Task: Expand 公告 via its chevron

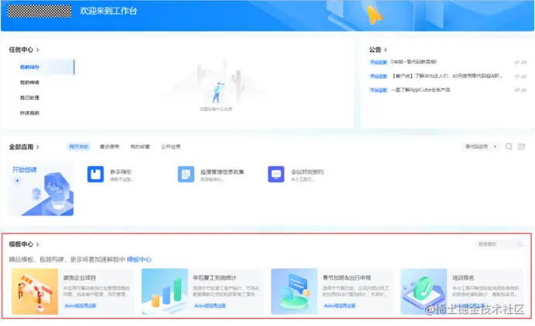Action: (386, 49)
